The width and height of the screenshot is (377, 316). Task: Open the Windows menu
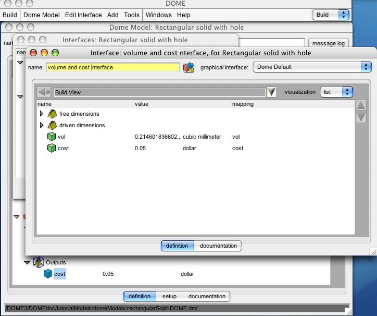159,15
